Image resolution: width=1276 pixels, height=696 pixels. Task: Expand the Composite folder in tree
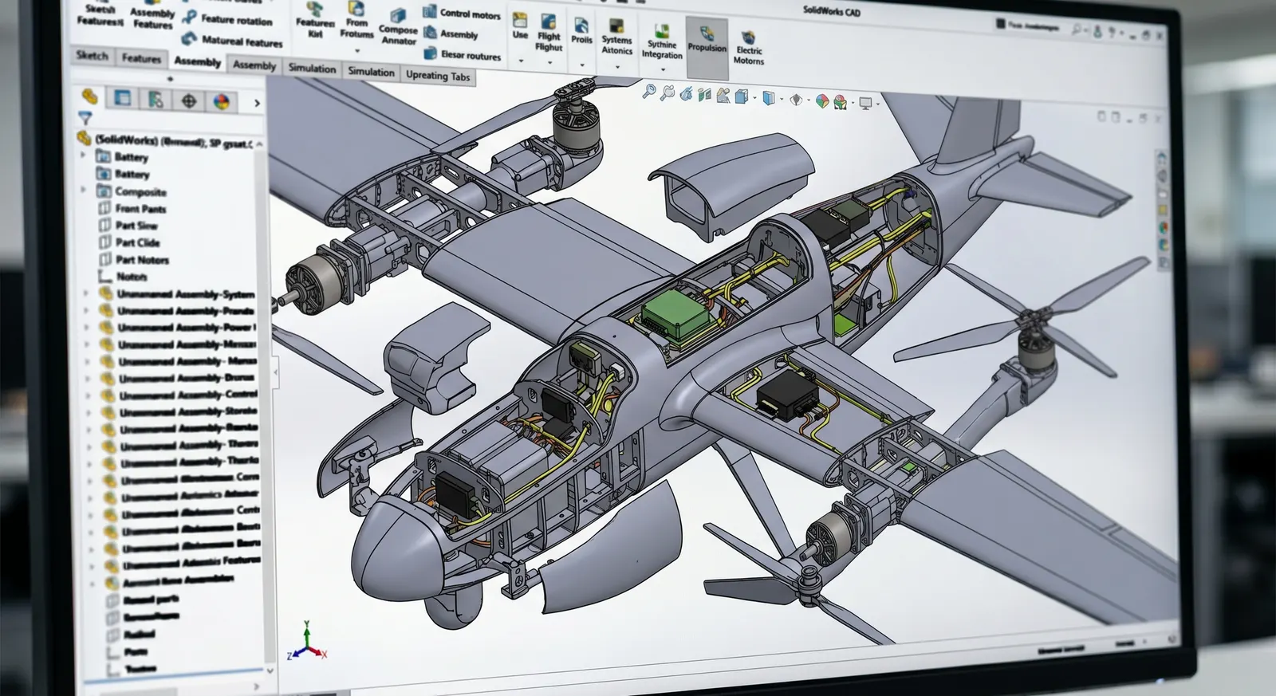pyautogui.click(x=84, y=190)
